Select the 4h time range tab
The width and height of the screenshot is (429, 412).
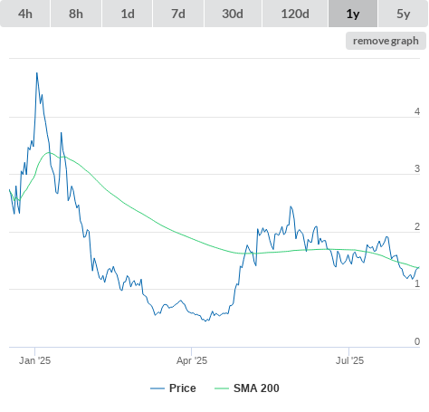(x=25, y=14)
